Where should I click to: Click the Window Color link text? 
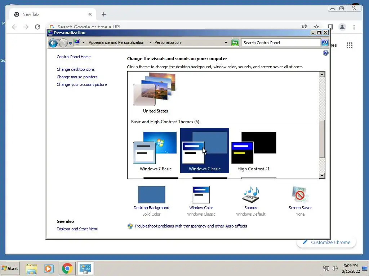coord(201,208)
